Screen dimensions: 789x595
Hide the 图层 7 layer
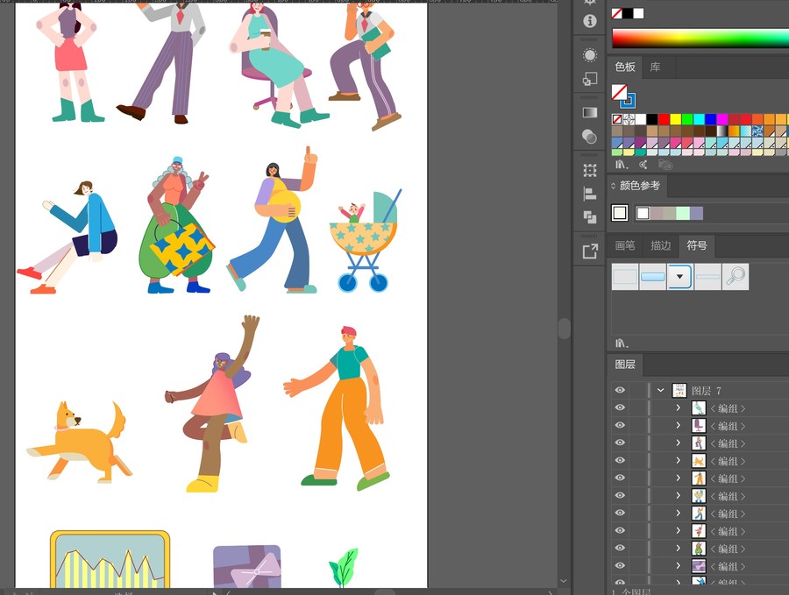[x=620, y=390]
